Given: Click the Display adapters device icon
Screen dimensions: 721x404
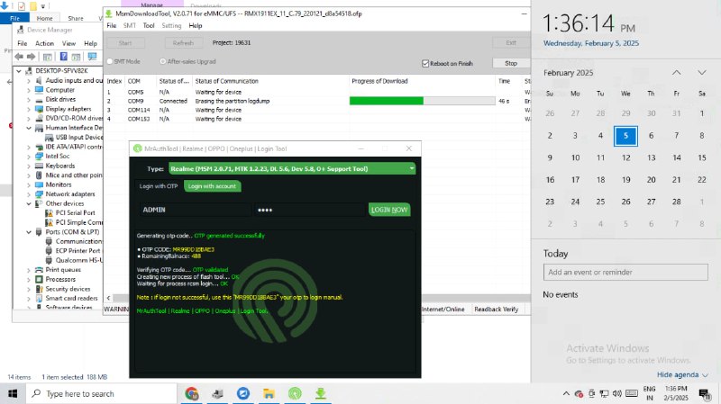Looking at the screenshot, I should click(40, 109).
